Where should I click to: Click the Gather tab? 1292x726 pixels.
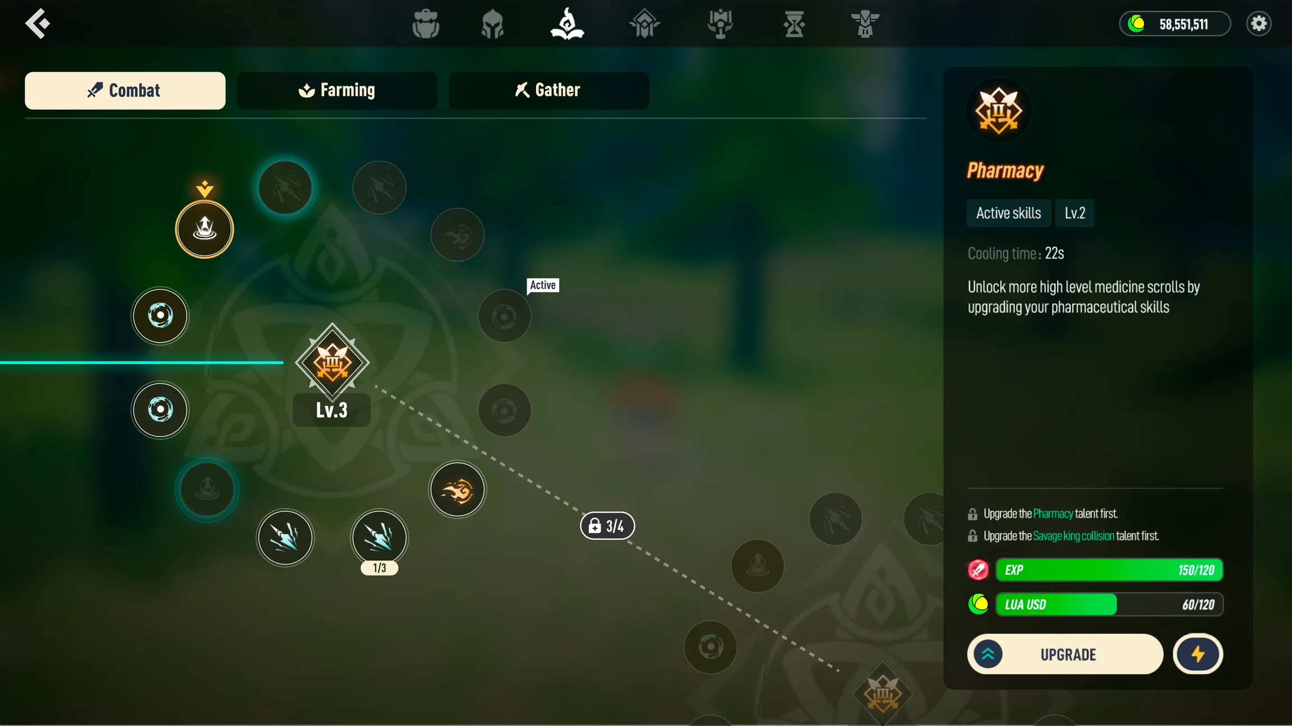pos(547,90)
